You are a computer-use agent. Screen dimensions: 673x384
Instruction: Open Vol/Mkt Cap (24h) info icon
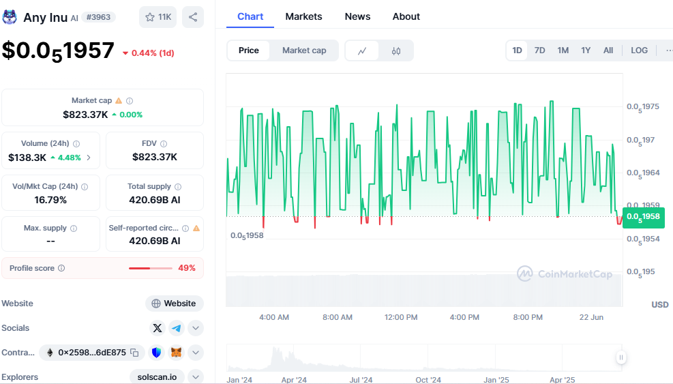tap(85, 186)
